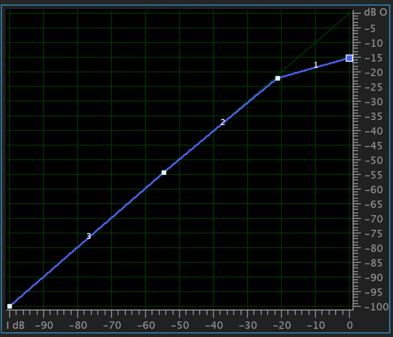This screenshot has height=337, width=393.
Task: Click segment label 1 on the curve
Action: [x=316, y=65]
